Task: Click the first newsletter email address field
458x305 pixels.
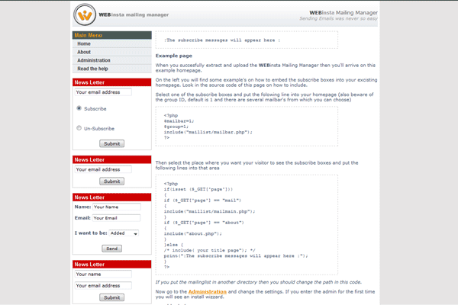Action: pos(103,92)
